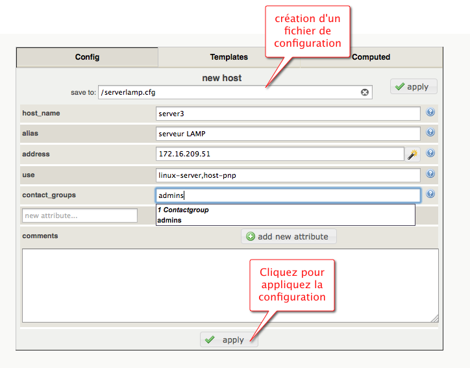470x368 pixels.
Task: Open the help icon for address
Action: pyautogui.click(x=430, y=154)
